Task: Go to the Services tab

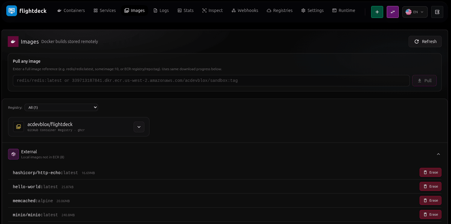Action: [105, 10]
